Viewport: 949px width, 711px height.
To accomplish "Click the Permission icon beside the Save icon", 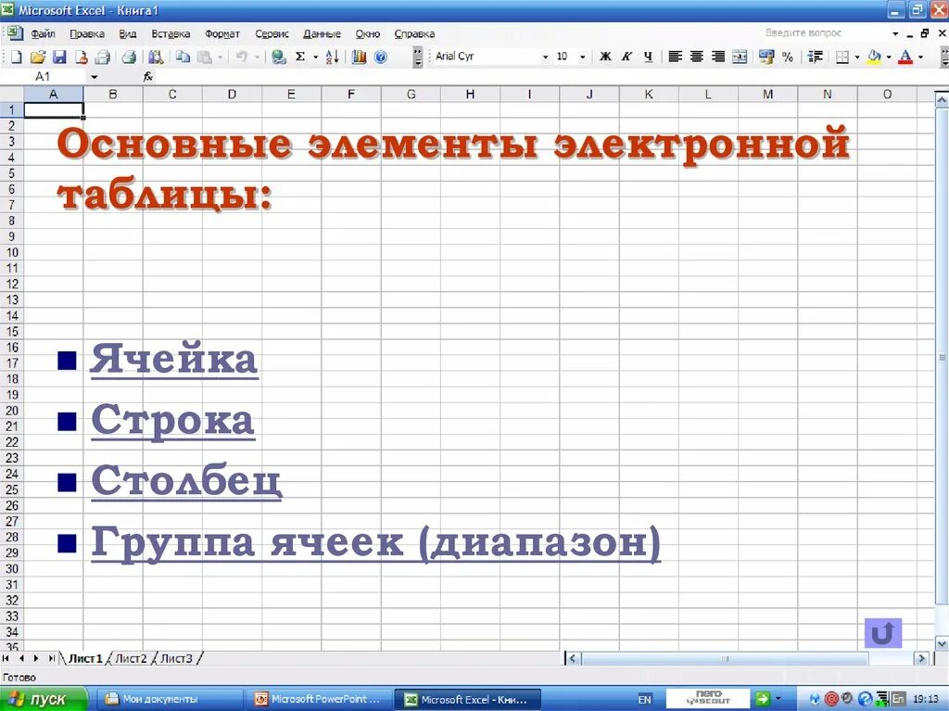I will pos(82,57).
